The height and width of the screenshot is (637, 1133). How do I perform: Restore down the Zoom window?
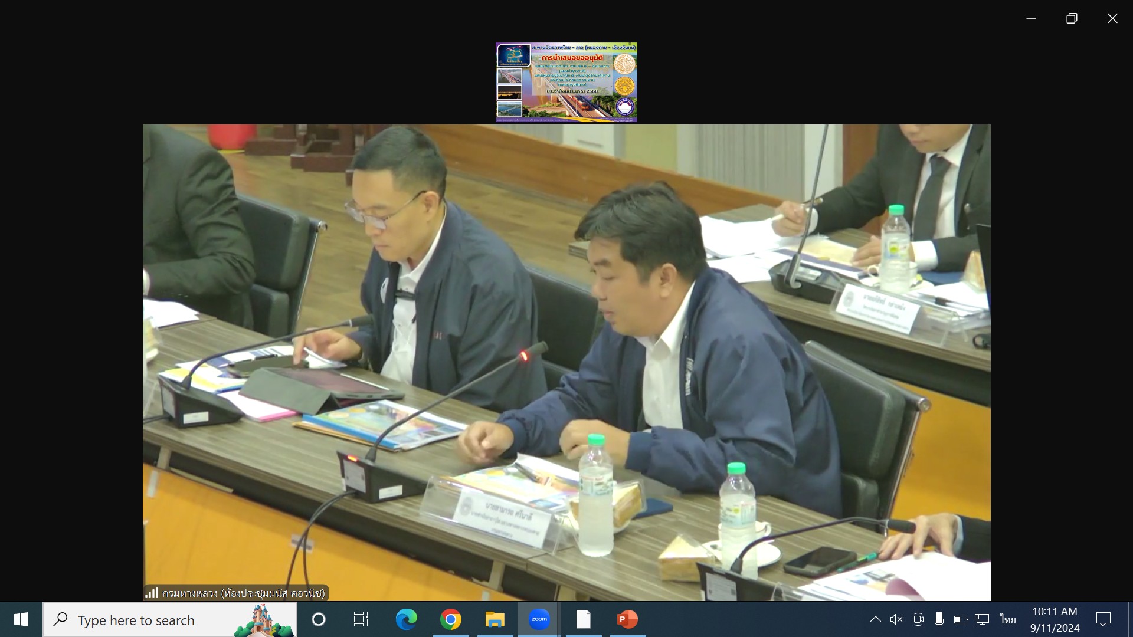click(1072, 18)
